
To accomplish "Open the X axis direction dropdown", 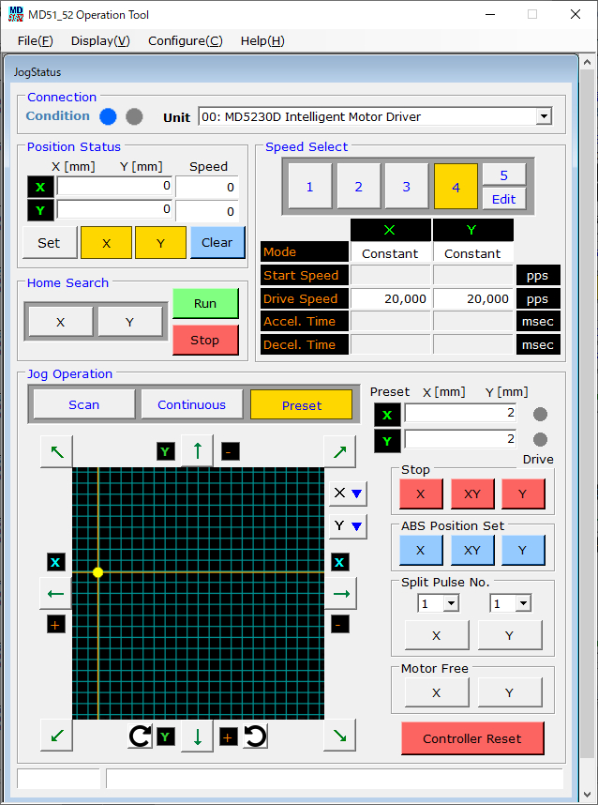I will tap(347, 494).
